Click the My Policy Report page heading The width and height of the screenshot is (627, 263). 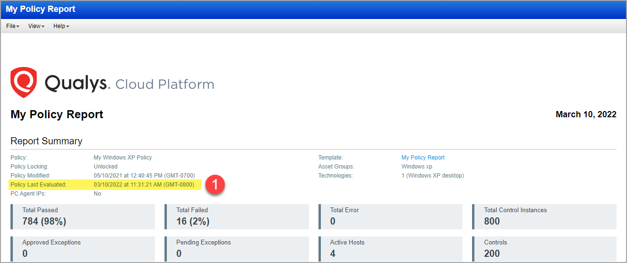pyautogui.click(x=57, y=114)
